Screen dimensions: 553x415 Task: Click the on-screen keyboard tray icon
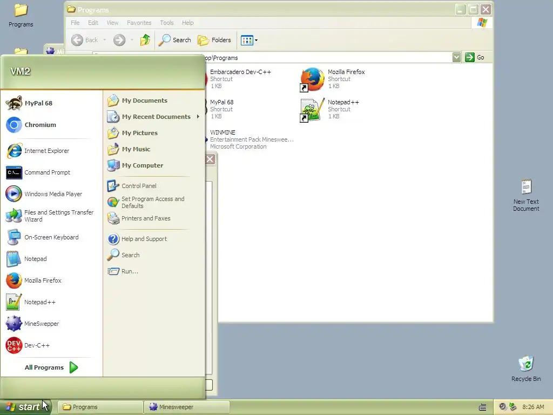pos(482,407)
